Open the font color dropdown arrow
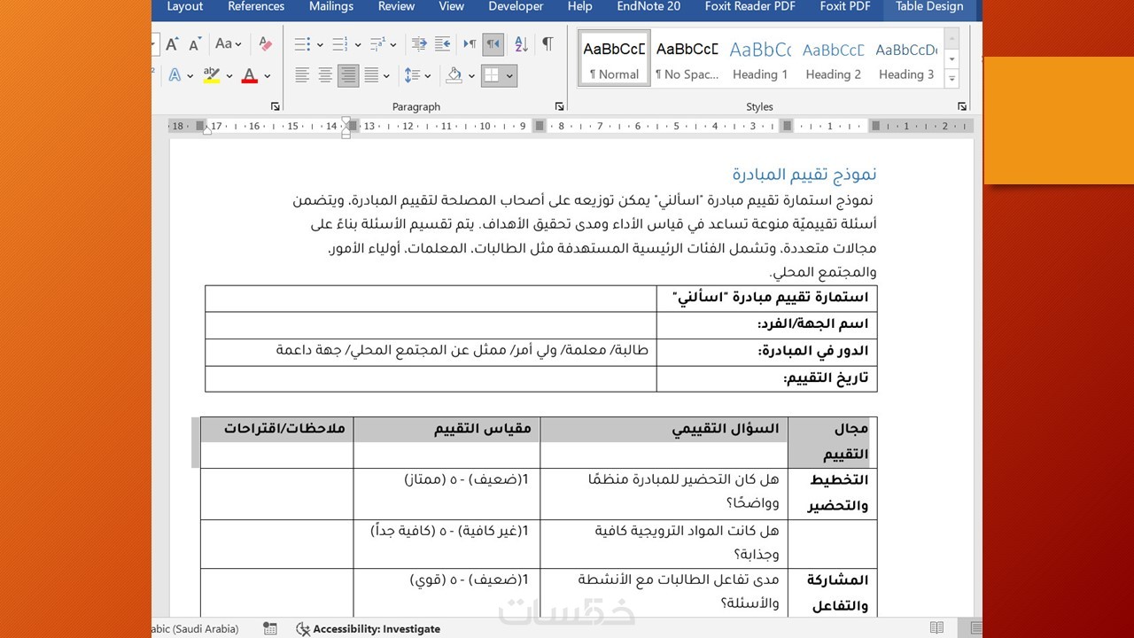The image size is (1134, 638). coord(268,76)
